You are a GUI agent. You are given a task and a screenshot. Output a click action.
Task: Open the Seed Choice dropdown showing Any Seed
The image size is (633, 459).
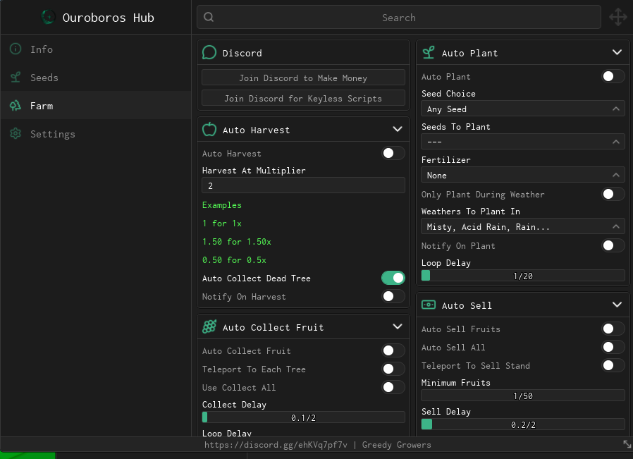pyautogui.click(x=523, y=109)
